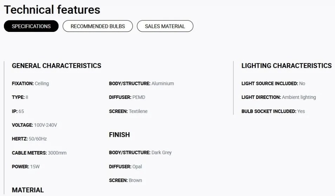Click the IP 65 rating text
Screen dimensions: 335x196
[18, 111]
